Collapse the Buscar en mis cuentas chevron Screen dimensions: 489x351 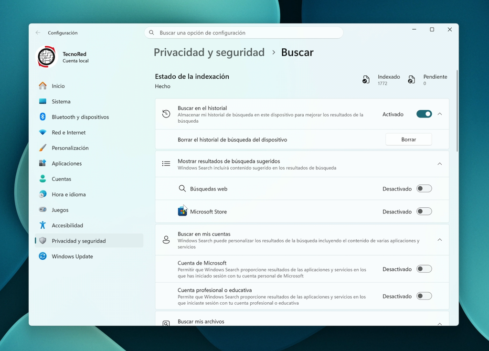(x=440, y=240)
